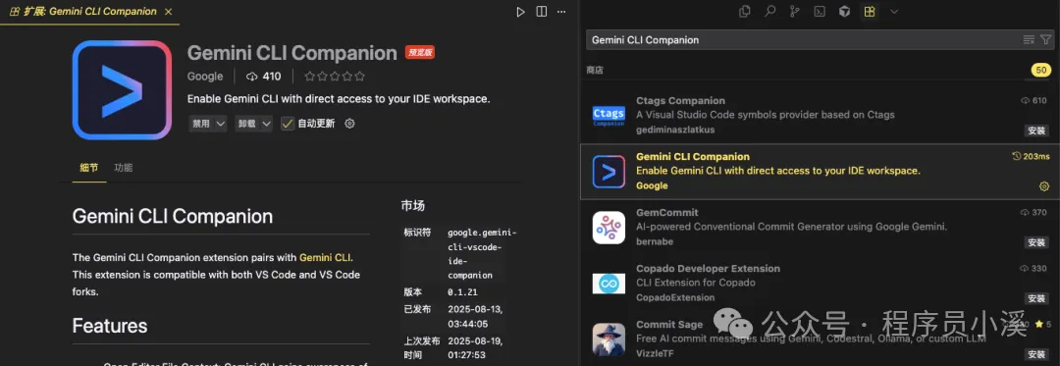This screenshot has width=1060, height=366.
Task: Open the cube-shaped view icon in sidebar bar
Action: (844, 12)
